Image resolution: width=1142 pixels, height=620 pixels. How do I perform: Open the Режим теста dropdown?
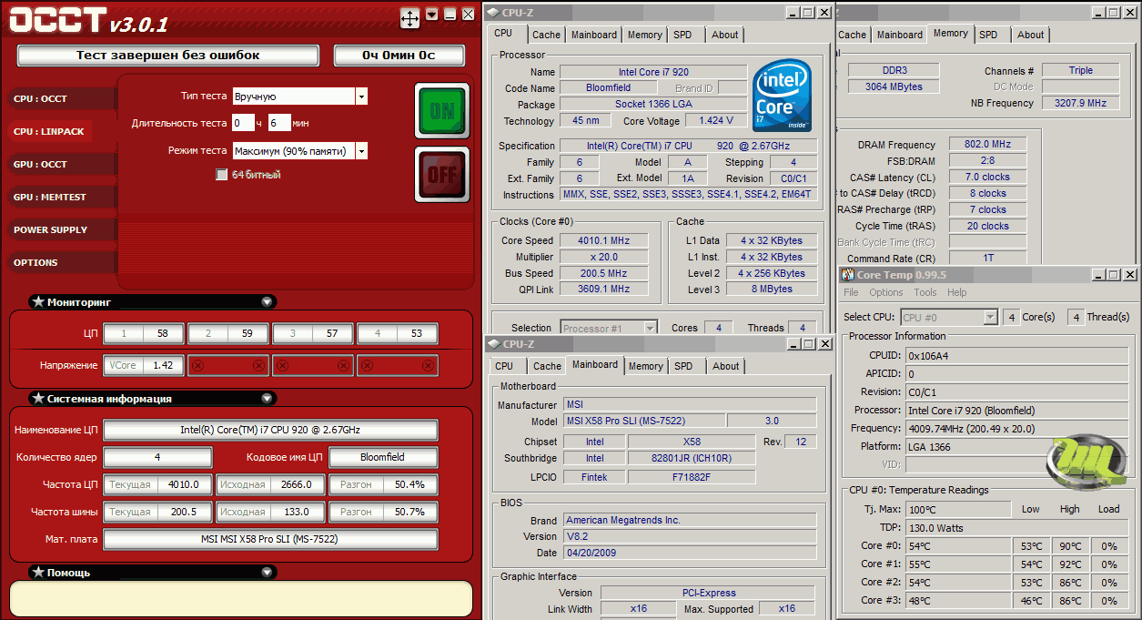[361, 150]
